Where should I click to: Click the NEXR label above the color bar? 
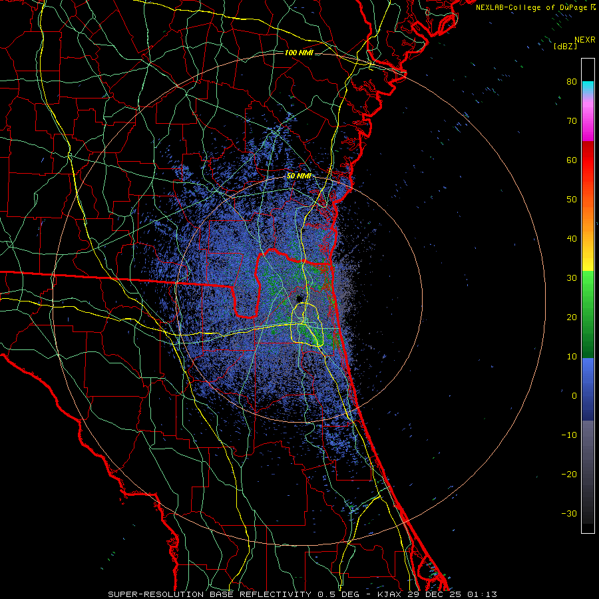pos(585,40)
